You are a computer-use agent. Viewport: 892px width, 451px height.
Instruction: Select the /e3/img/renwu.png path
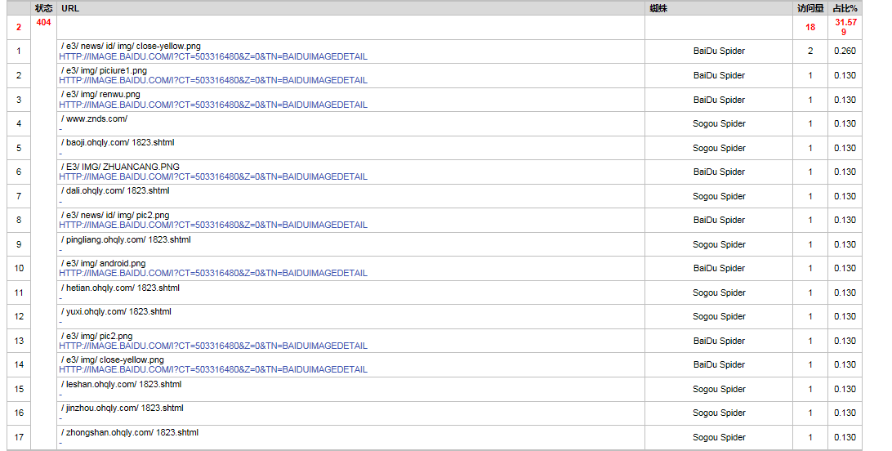point(100,95)
